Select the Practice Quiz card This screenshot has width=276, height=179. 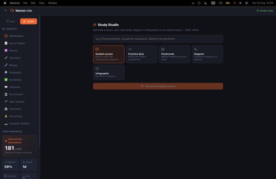tap(141, 54)
